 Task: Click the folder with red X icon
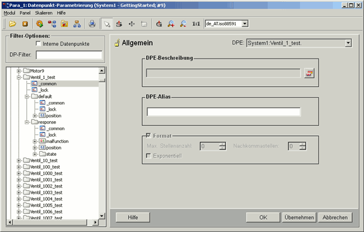point(65,23)
